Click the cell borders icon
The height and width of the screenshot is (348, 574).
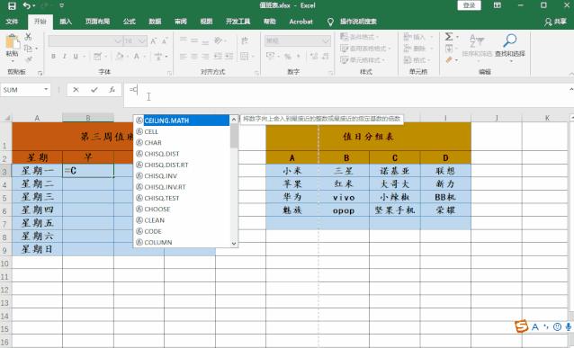(x=97, y=57)
